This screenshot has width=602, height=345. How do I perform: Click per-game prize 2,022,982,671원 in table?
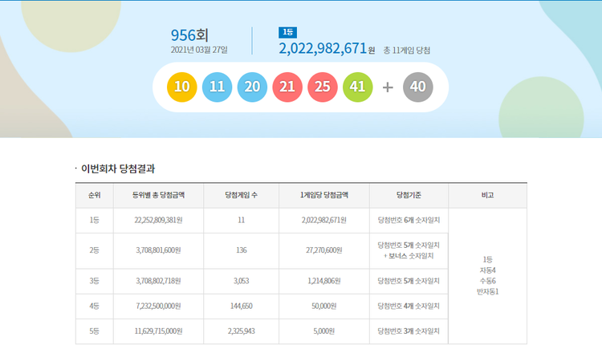click(324, 221)
